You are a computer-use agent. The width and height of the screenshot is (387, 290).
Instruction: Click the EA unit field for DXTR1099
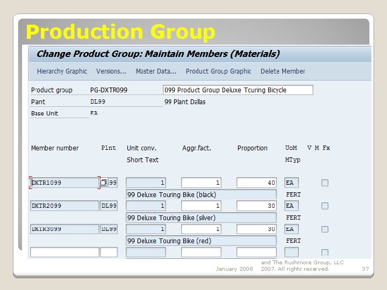291,183
